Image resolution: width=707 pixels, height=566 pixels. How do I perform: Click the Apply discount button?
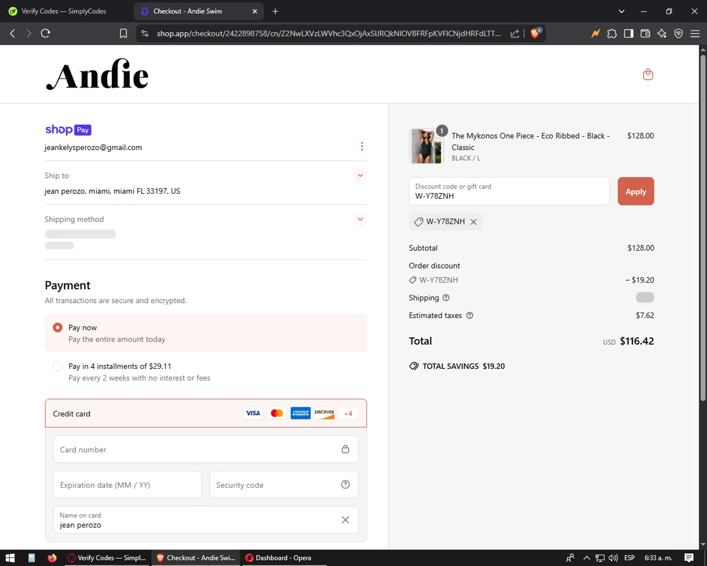coord(636,191)
